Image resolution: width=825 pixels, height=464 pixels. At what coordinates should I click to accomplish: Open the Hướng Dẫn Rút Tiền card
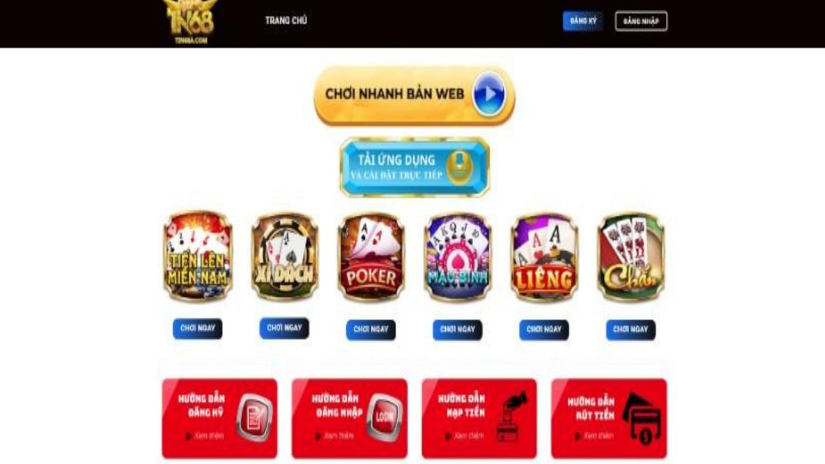pyautogui.click(x=609, y=418)
